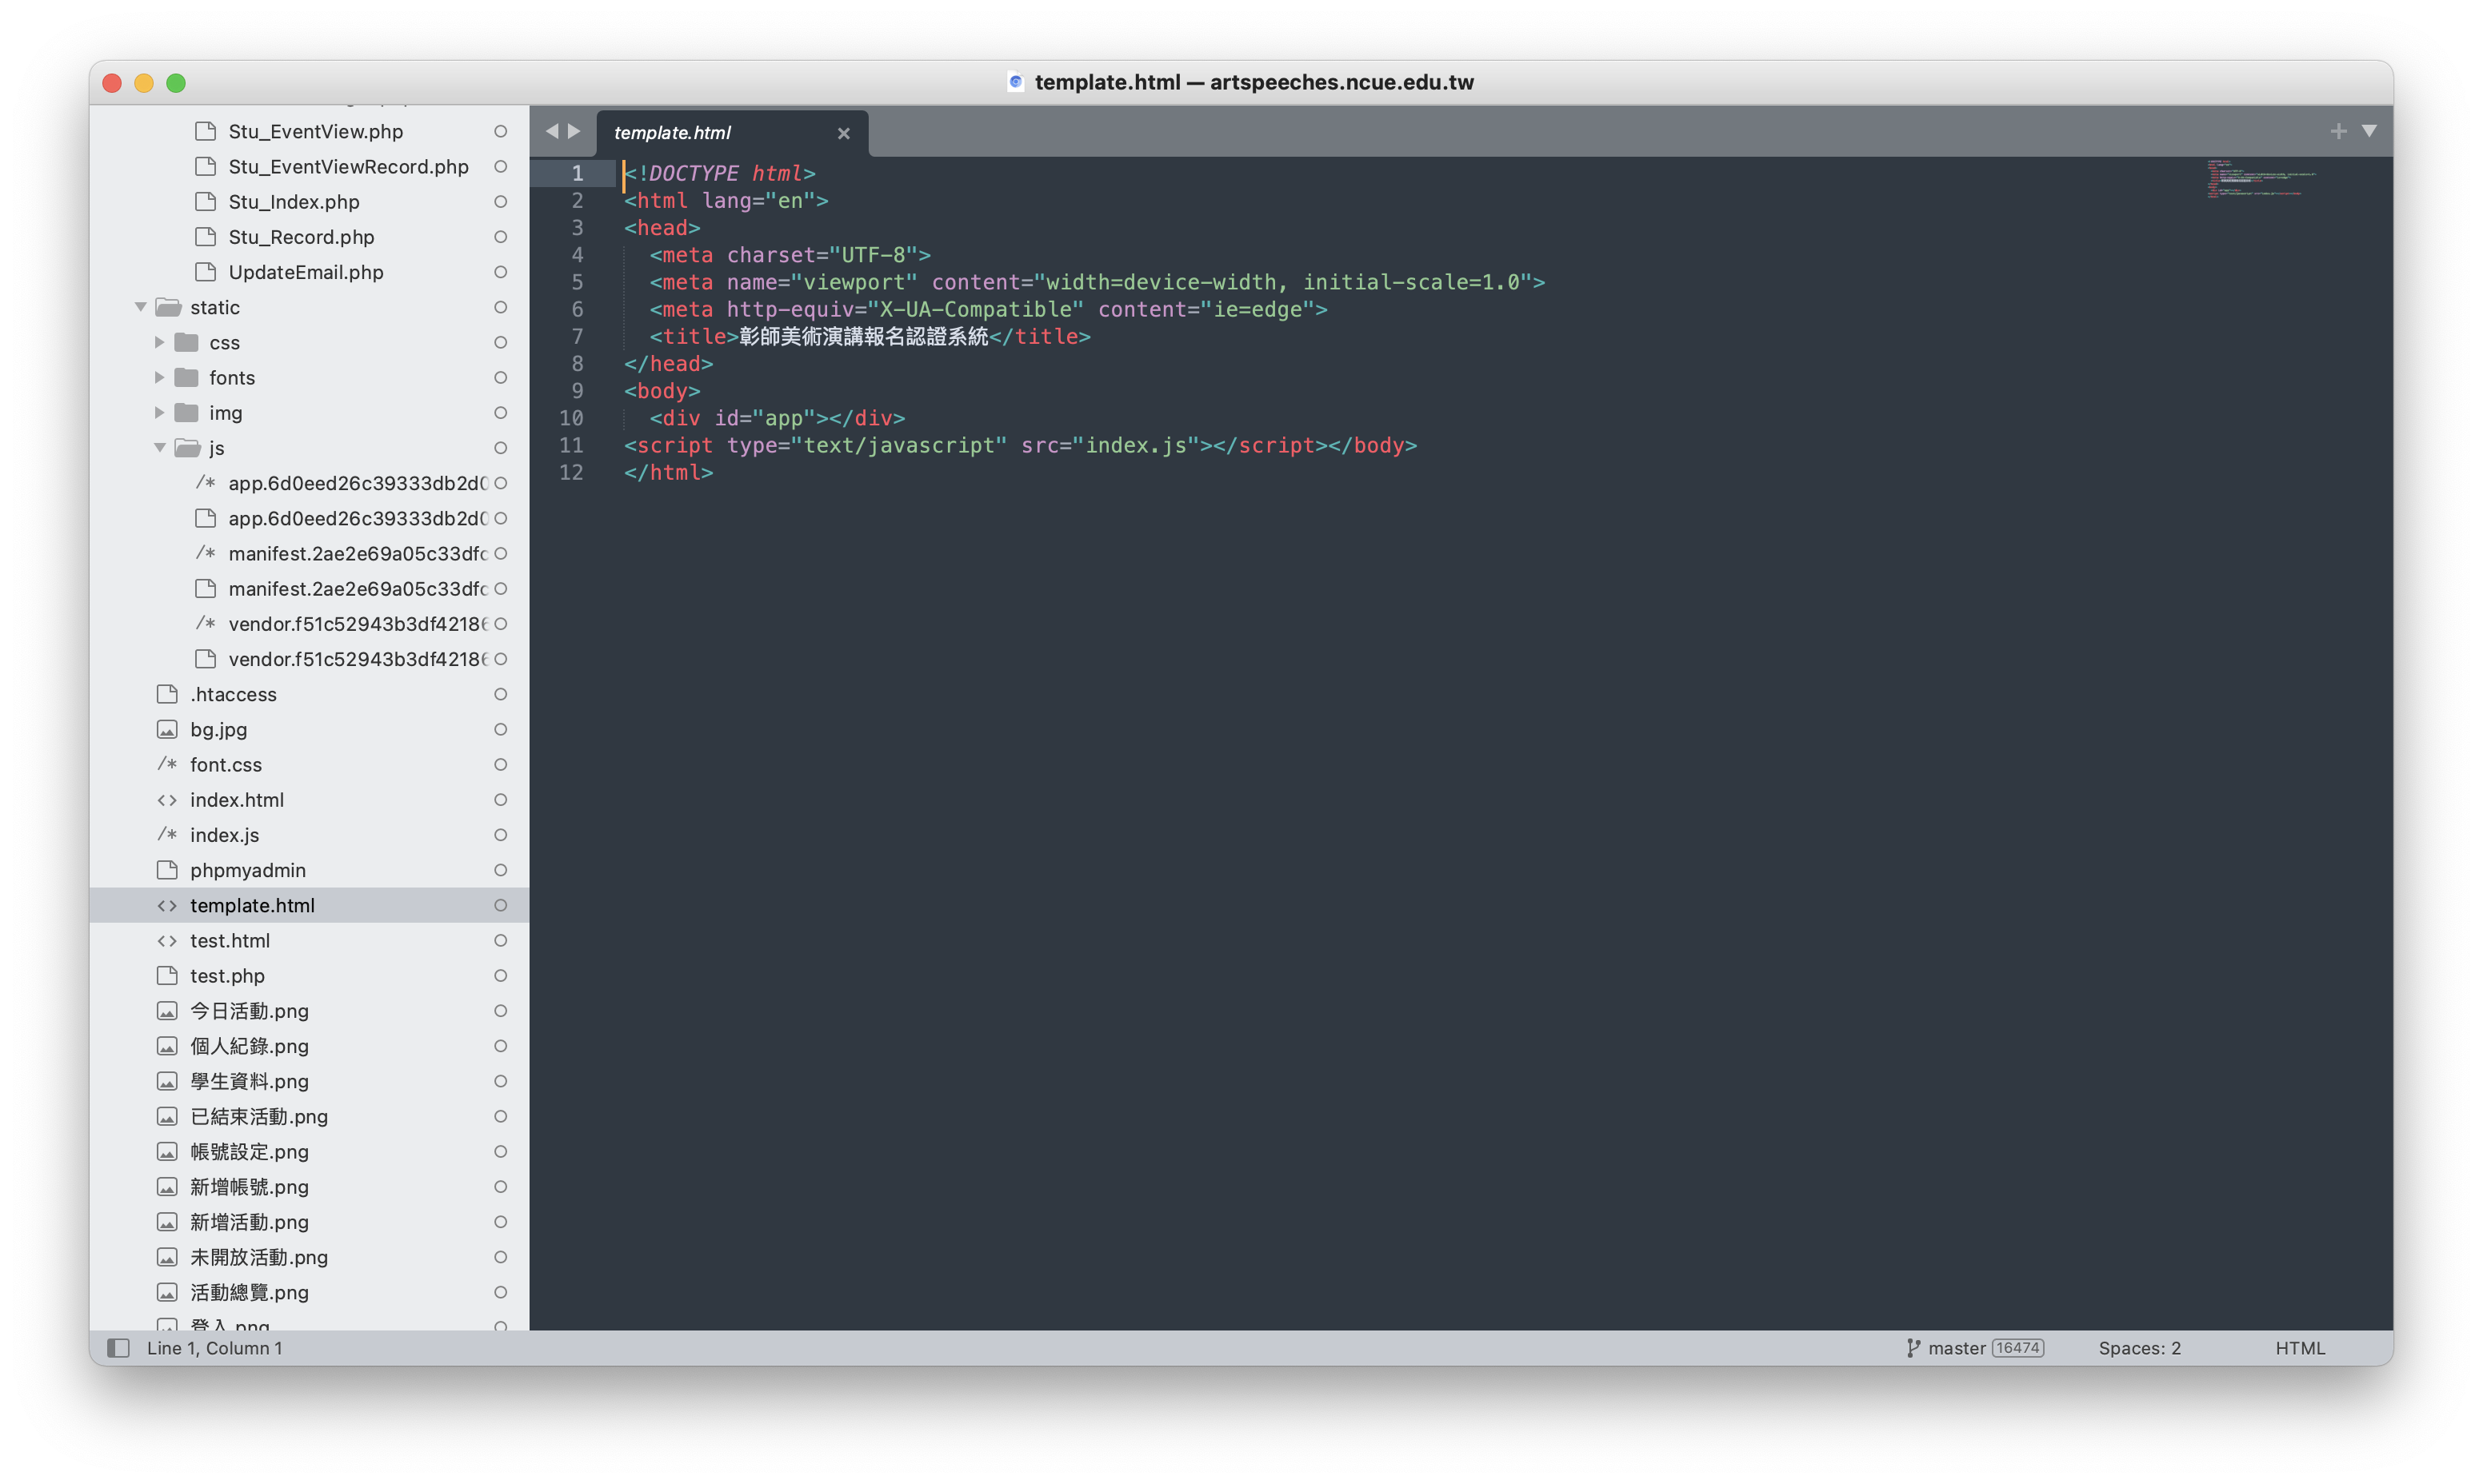Click the div id app line

776,418
